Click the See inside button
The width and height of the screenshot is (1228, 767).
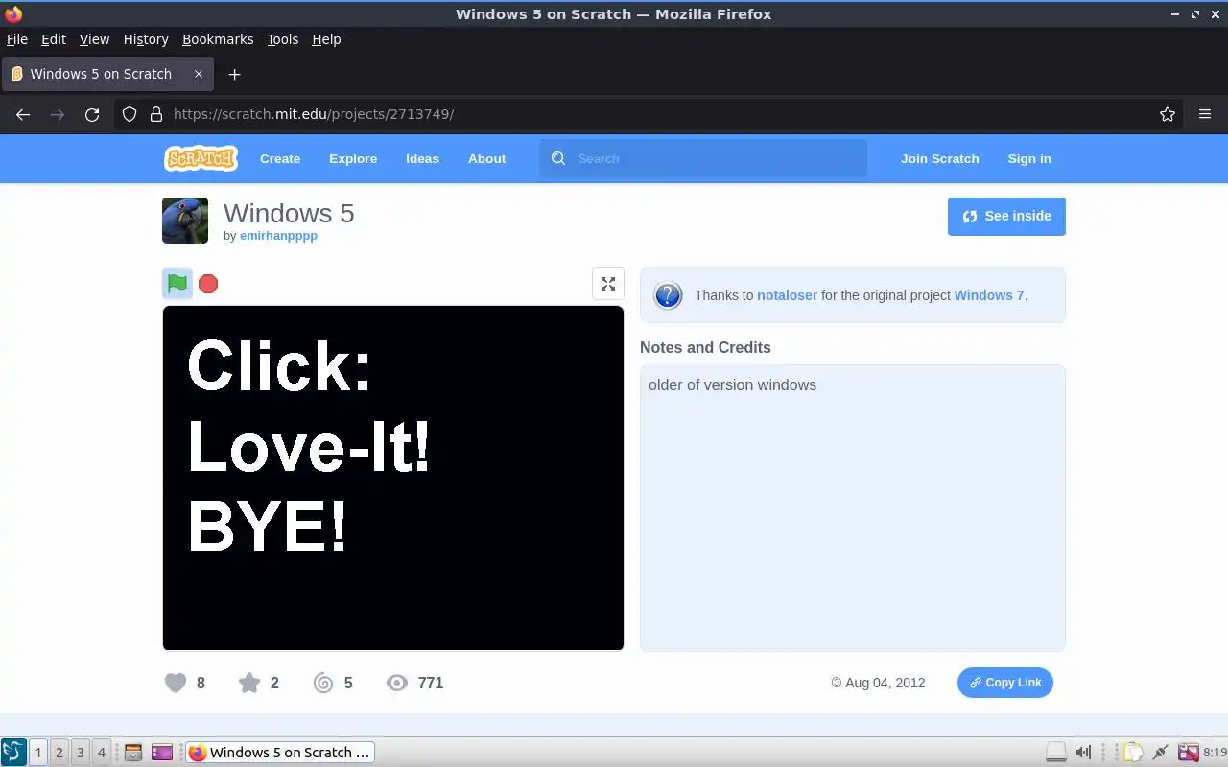pyautogui.click(x=1006, y=217)
